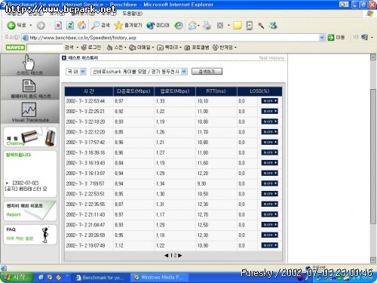The width and height of the screenshot is (377, 283).
Task: Click the red X Stop button in toolbar
Action: point(58,26)
